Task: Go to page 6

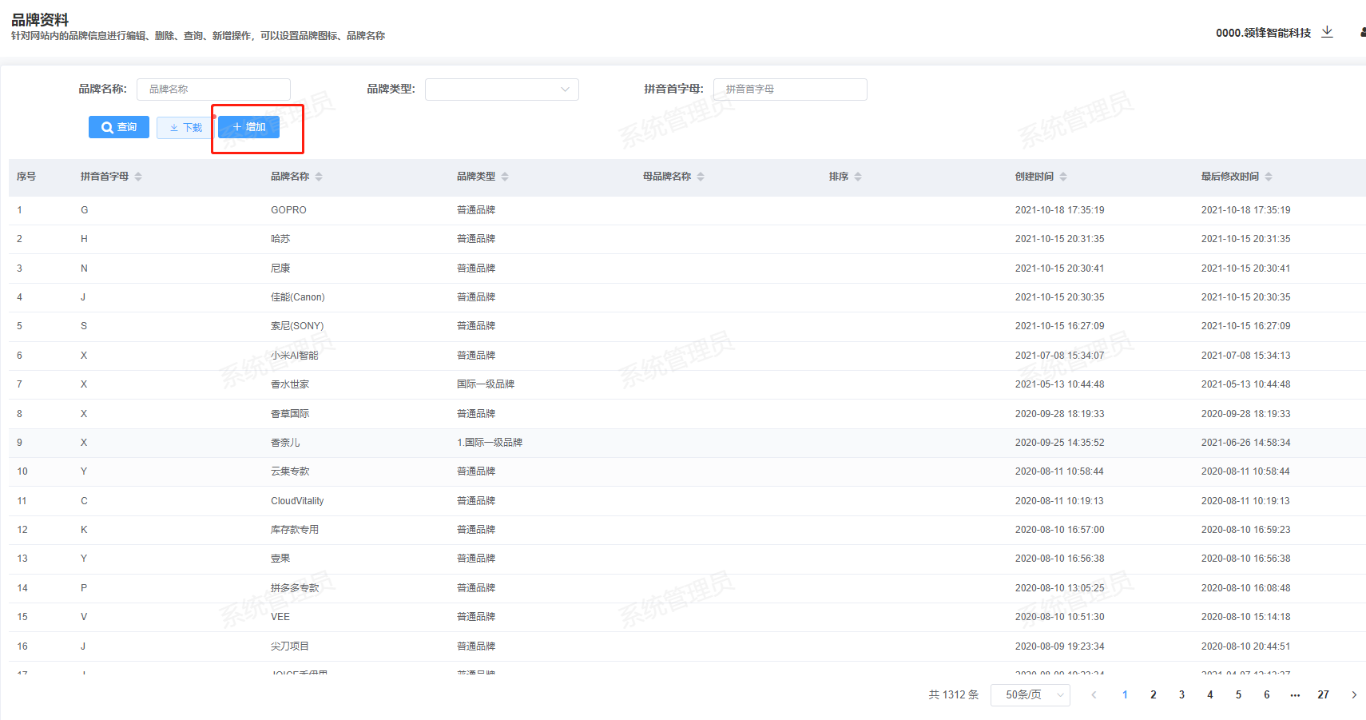Action: tap(1267, 695)
